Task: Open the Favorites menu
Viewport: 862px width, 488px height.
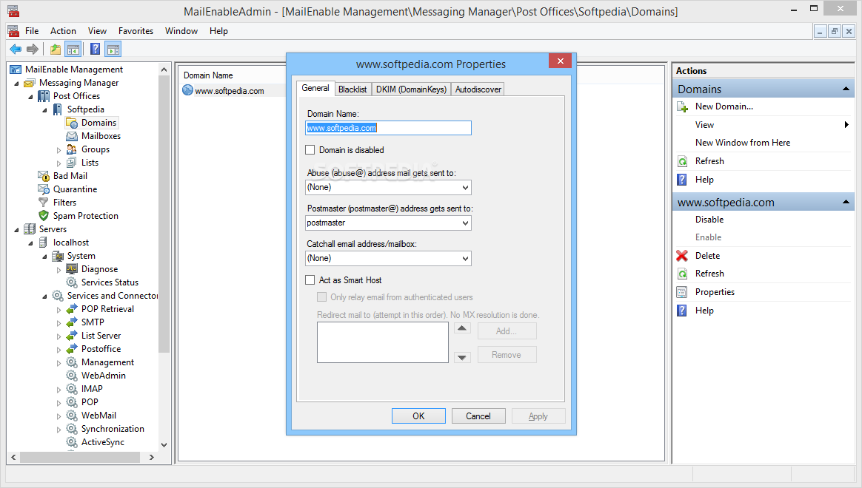Action: 136,31
